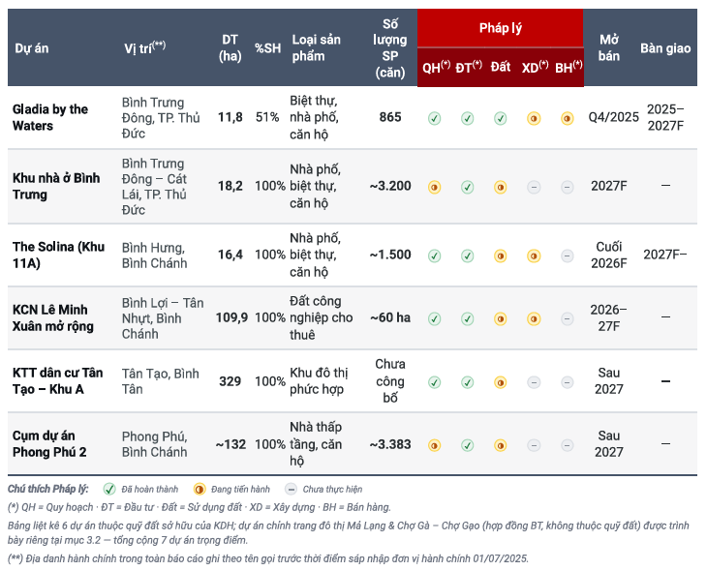Click the QH in-progress icon for Khu nhà ở Bình Trưng
Viewport: 707px width, 571px height.
coord(434,187)
